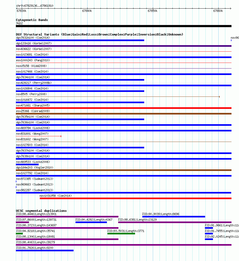Image resolution: width=239 pixels, height=261 pixels.
Task: Open variant dgv7636n100 (Coe2014) label
Action: click(33, 123)
